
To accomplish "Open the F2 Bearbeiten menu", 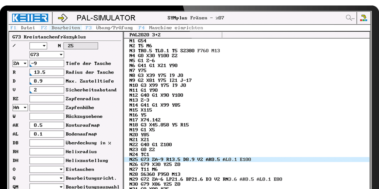I will [x=60, y=28].
